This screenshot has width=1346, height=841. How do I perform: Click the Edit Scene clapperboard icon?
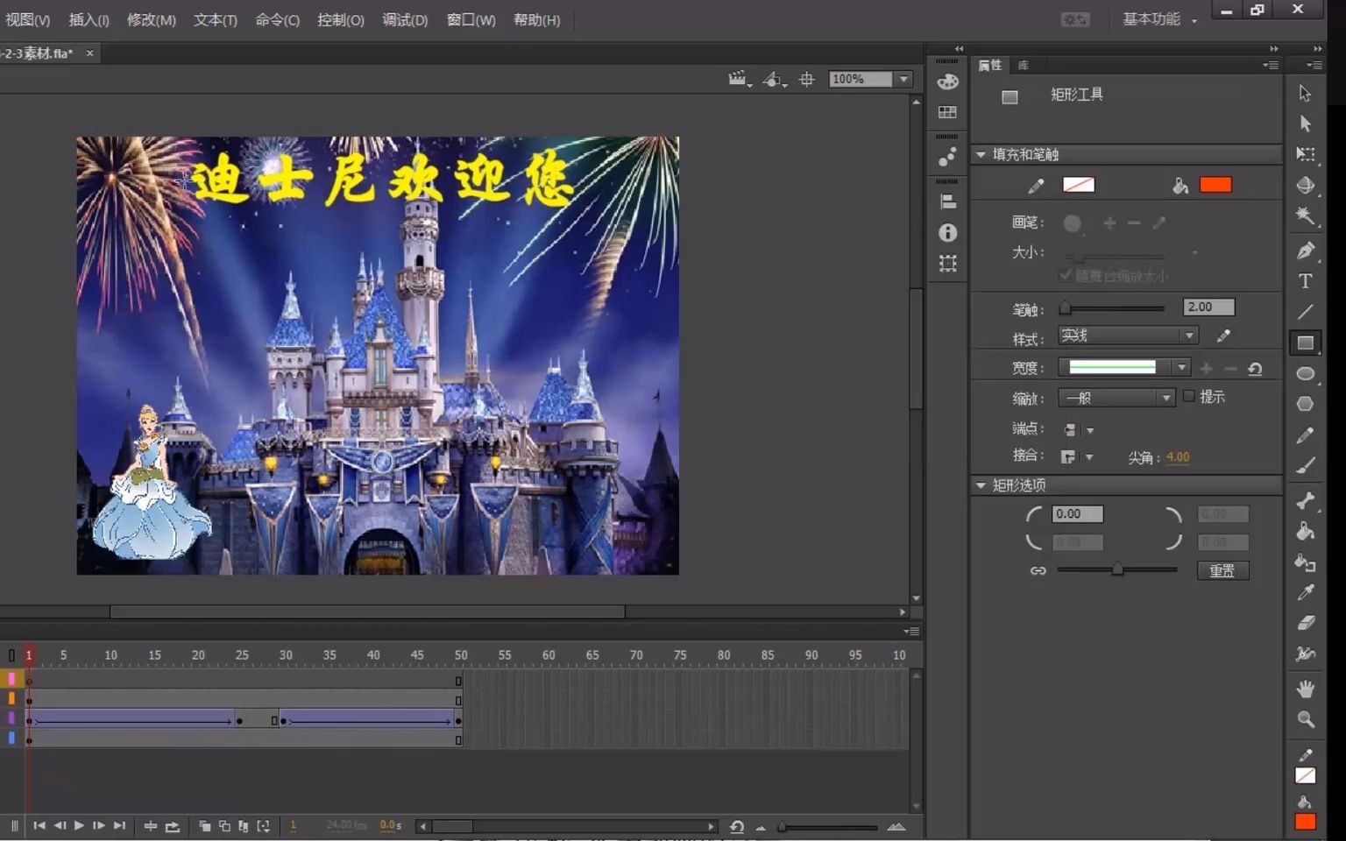pos(739,79)
